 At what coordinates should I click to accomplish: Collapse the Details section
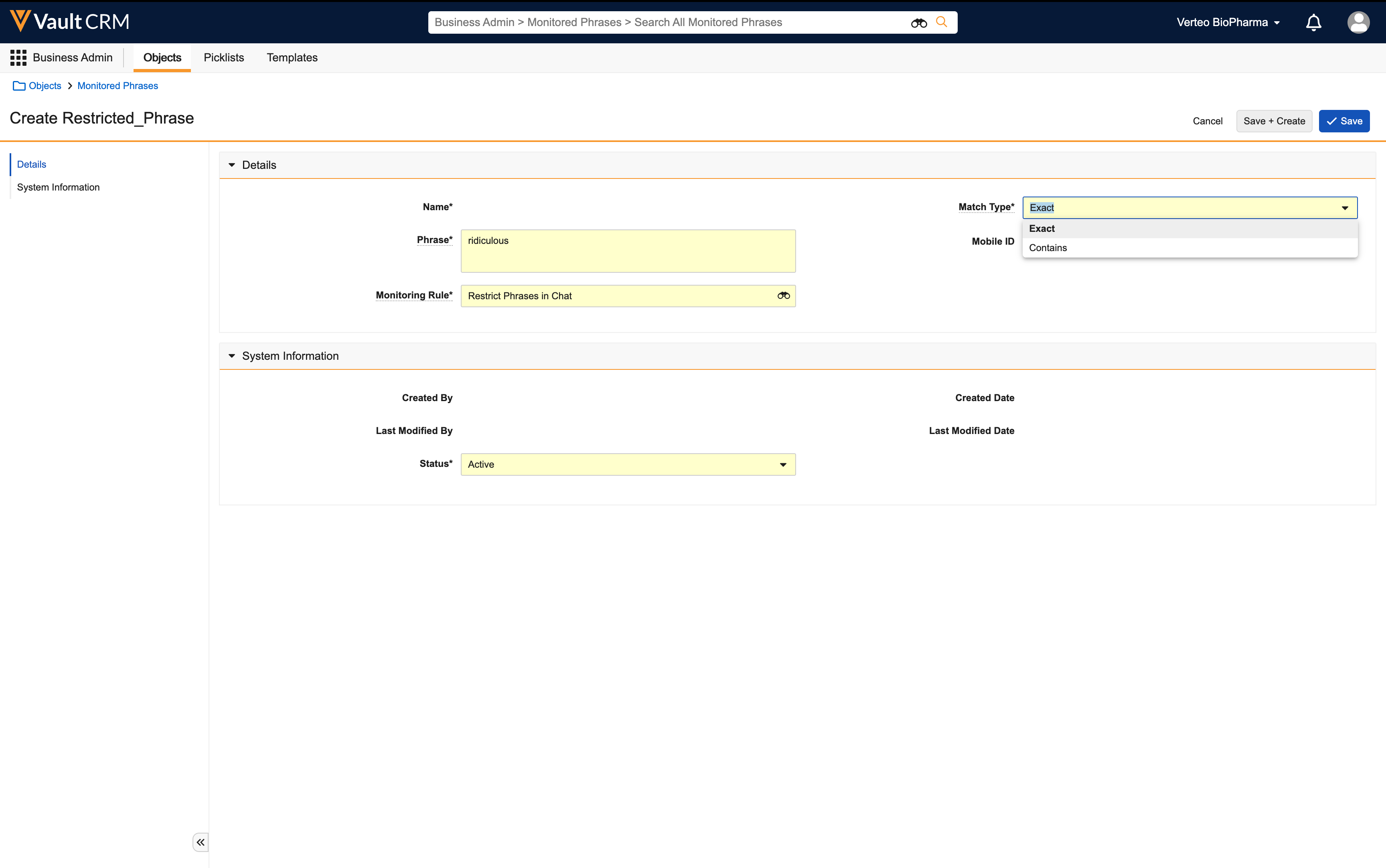tap(232, 165)
